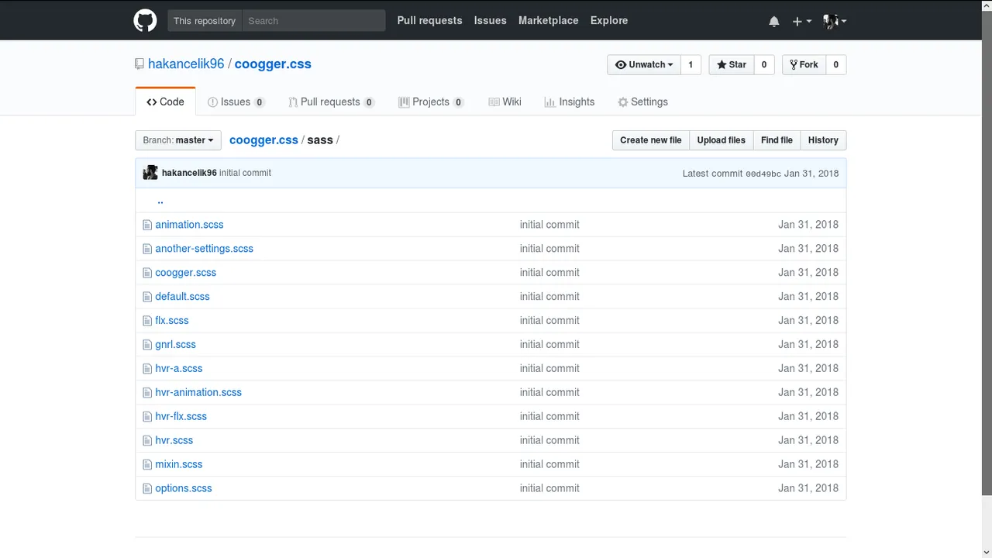Viewport: 992px width, 558px height.
Task: Open gnrl.scss file
Action: [175, 345]
